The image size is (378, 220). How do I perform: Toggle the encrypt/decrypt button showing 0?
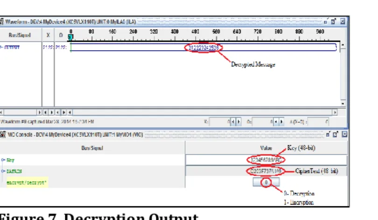tap(266, 182)
